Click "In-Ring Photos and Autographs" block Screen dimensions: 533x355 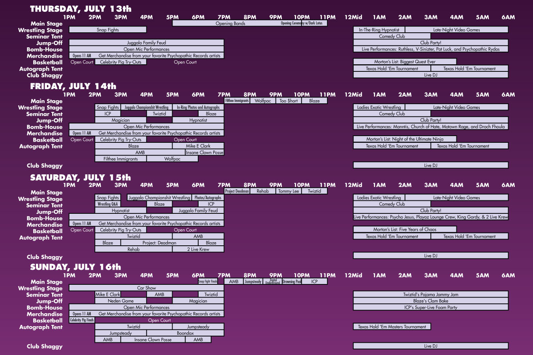pyautogui.click(x=198, y=107)
